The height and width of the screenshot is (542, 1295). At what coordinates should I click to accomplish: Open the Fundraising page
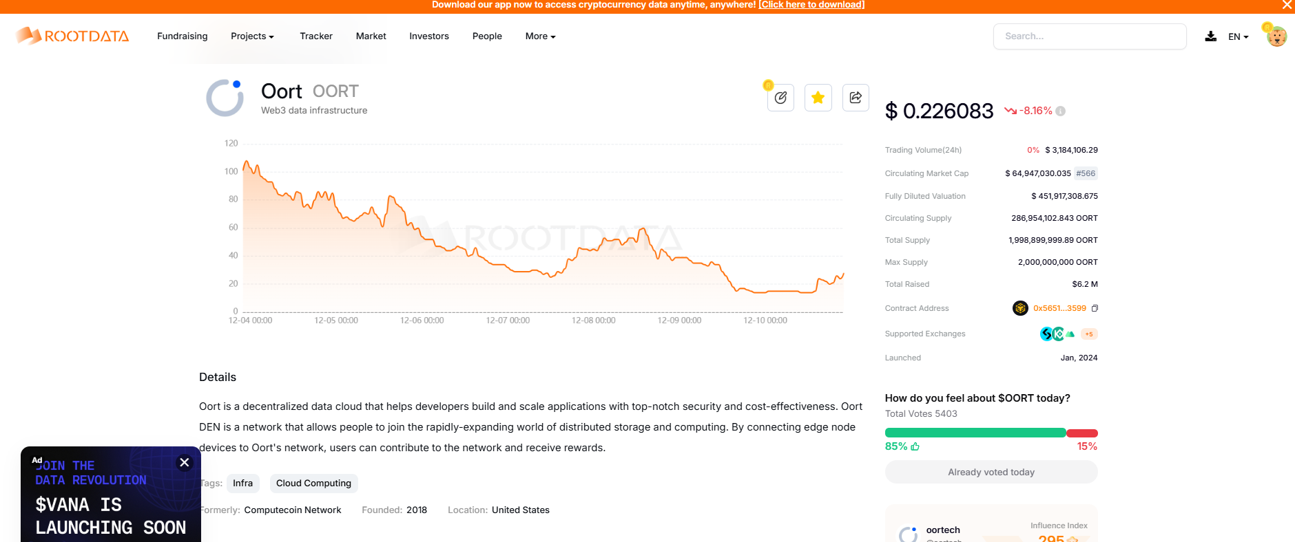[182, 36]
